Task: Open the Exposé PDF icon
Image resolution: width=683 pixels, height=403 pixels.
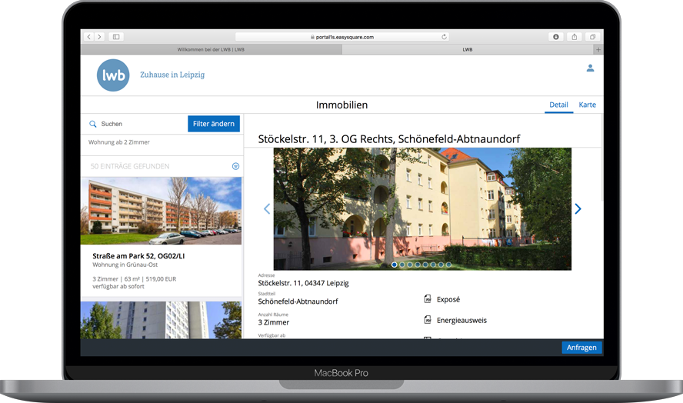Action: (428, 299)
